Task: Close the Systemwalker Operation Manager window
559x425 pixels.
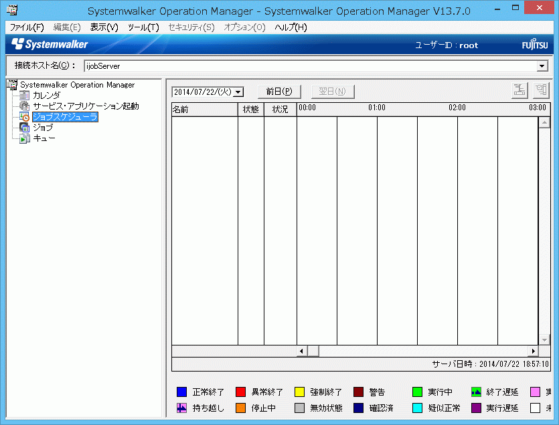Action: pyautogui.click(x=540, y=8)
